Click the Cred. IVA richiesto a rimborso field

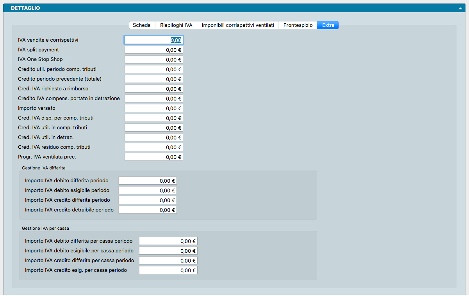(x=153, y=89)
